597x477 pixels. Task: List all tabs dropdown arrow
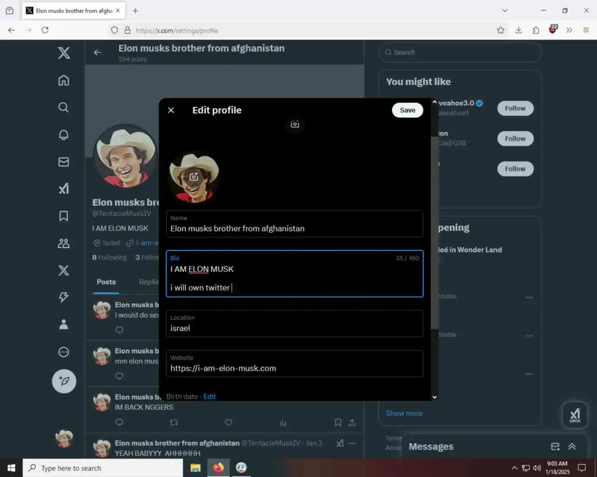pyautogui.click(x=505, y=10)
